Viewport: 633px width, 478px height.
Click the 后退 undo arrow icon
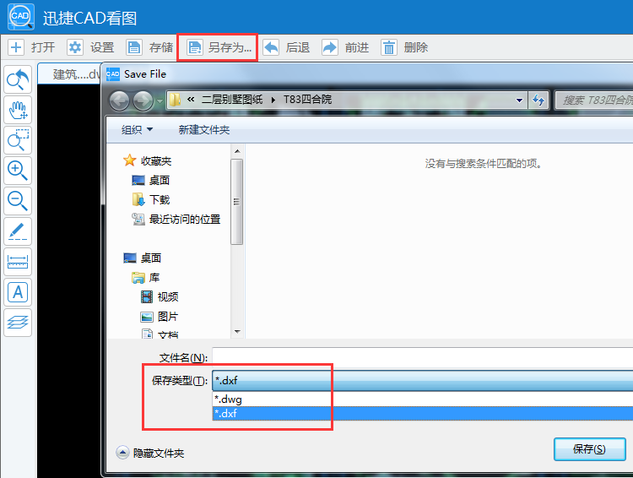tap(271, 47)
